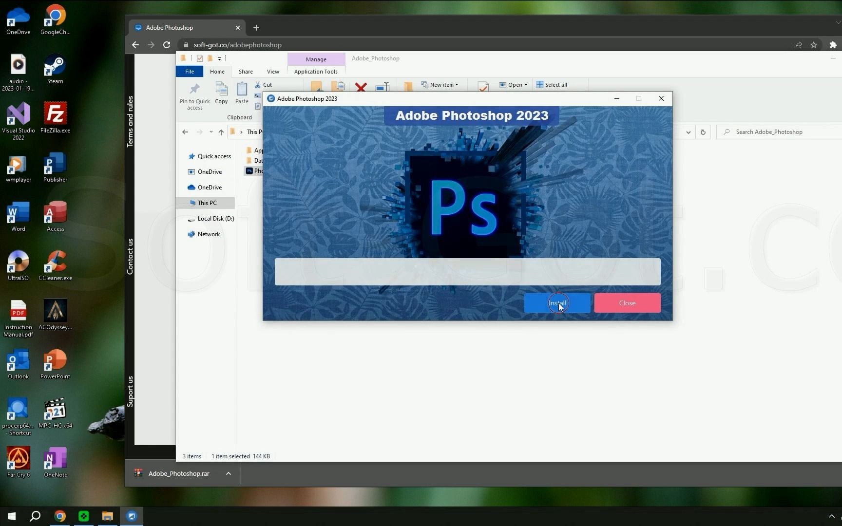Open the File menu in Explorer

coord(190,72)
